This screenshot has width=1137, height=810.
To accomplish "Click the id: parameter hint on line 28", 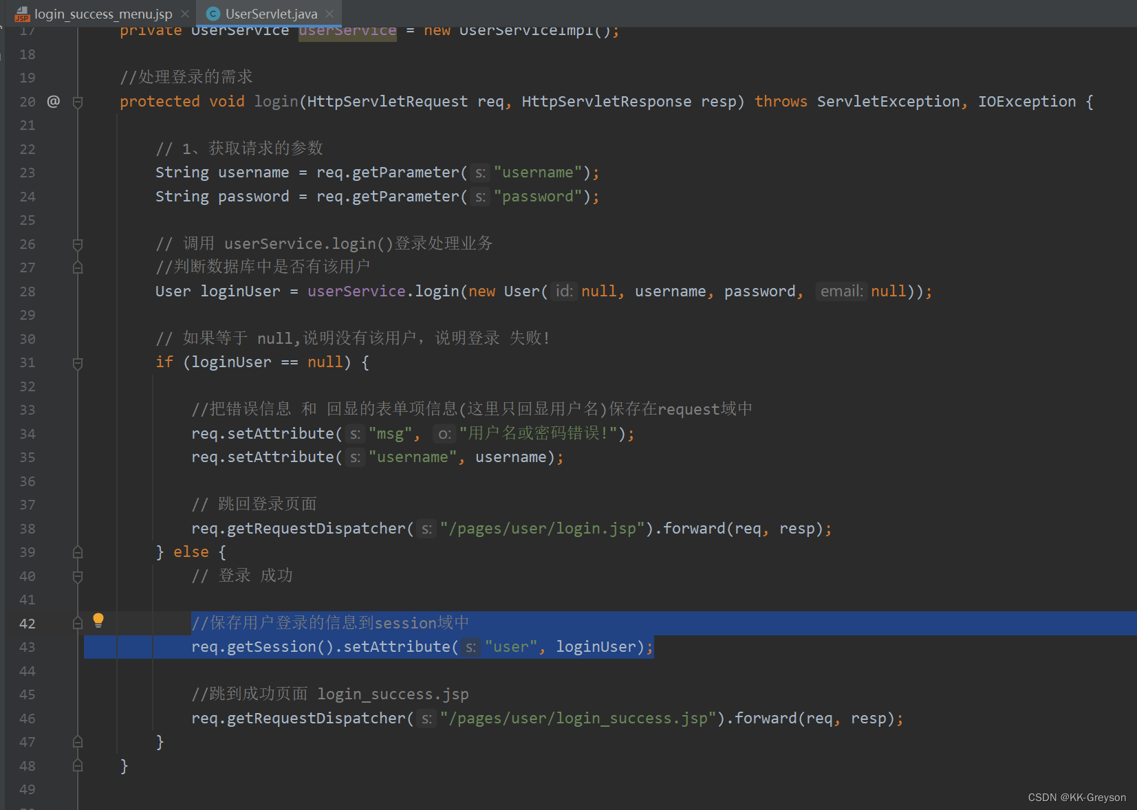I will 564,292.
